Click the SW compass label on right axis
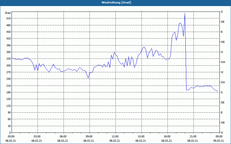This screenshot has height=144, width=231. point(223,82)
